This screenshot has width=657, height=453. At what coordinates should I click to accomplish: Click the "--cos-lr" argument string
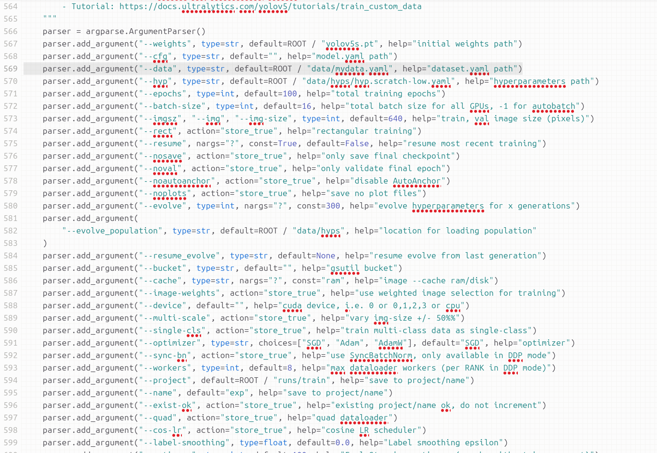coord(163,430)
